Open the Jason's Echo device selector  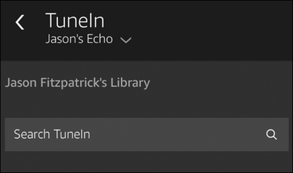coord(88,39)
